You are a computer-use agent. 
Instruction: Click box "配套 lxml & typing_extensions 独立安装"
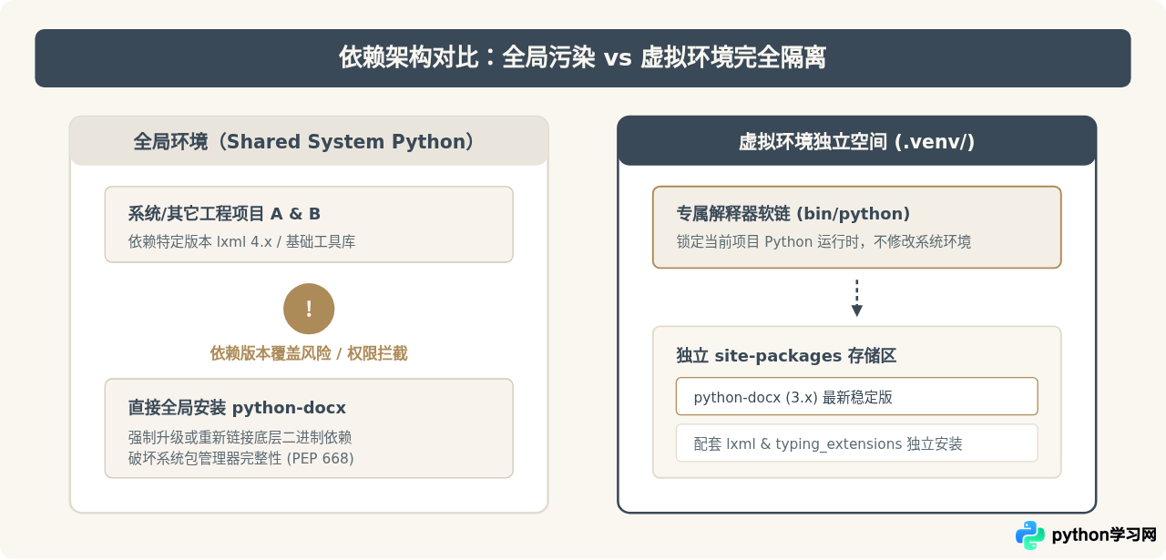(856, 443)
